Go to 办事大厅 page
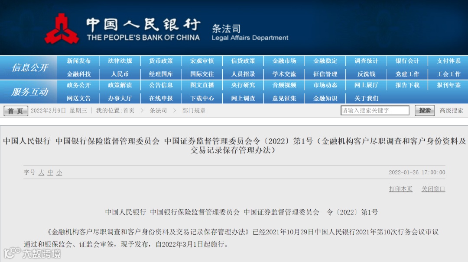The width and height of the screenshot is (468, 262). (120, 98)
